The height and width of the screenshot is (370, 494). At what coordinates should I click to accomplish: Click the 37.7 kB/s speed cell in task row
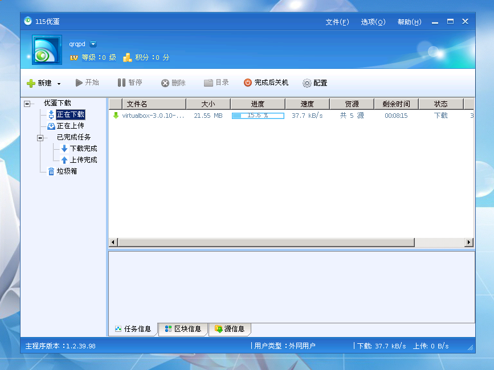point(307,116)
